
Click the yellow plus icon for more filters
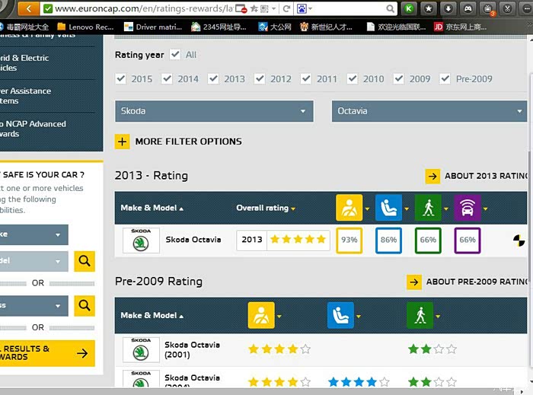[122, 142]
